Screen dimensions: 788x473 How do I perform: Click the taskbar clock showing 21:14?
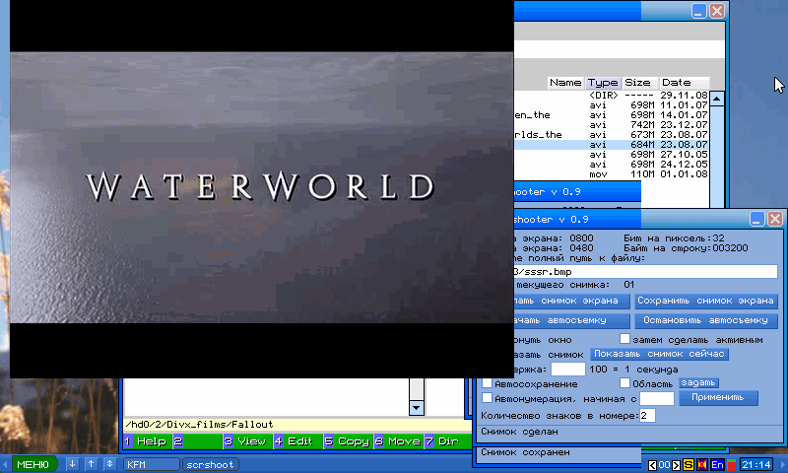(x=756, y=464)
